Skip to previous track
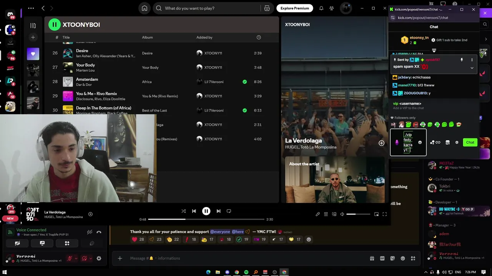 (194, 211)
